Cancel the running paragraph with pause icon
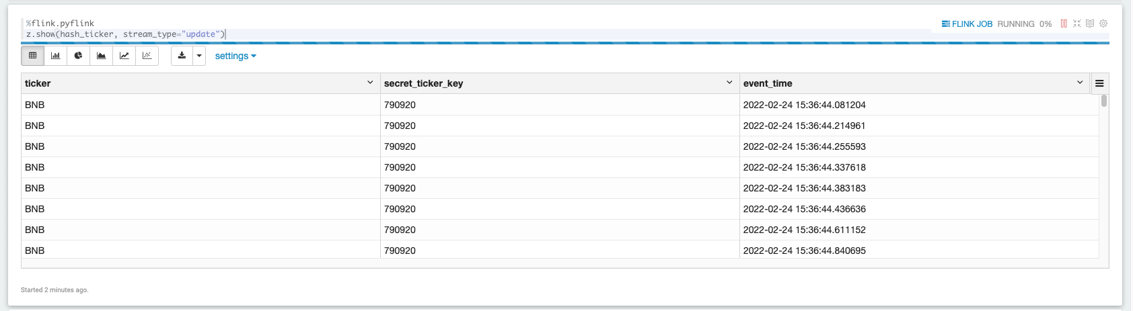Image resolution: width=1133 pixels, height=311 pixels. pyautogui.click(x=1064, y=24)
